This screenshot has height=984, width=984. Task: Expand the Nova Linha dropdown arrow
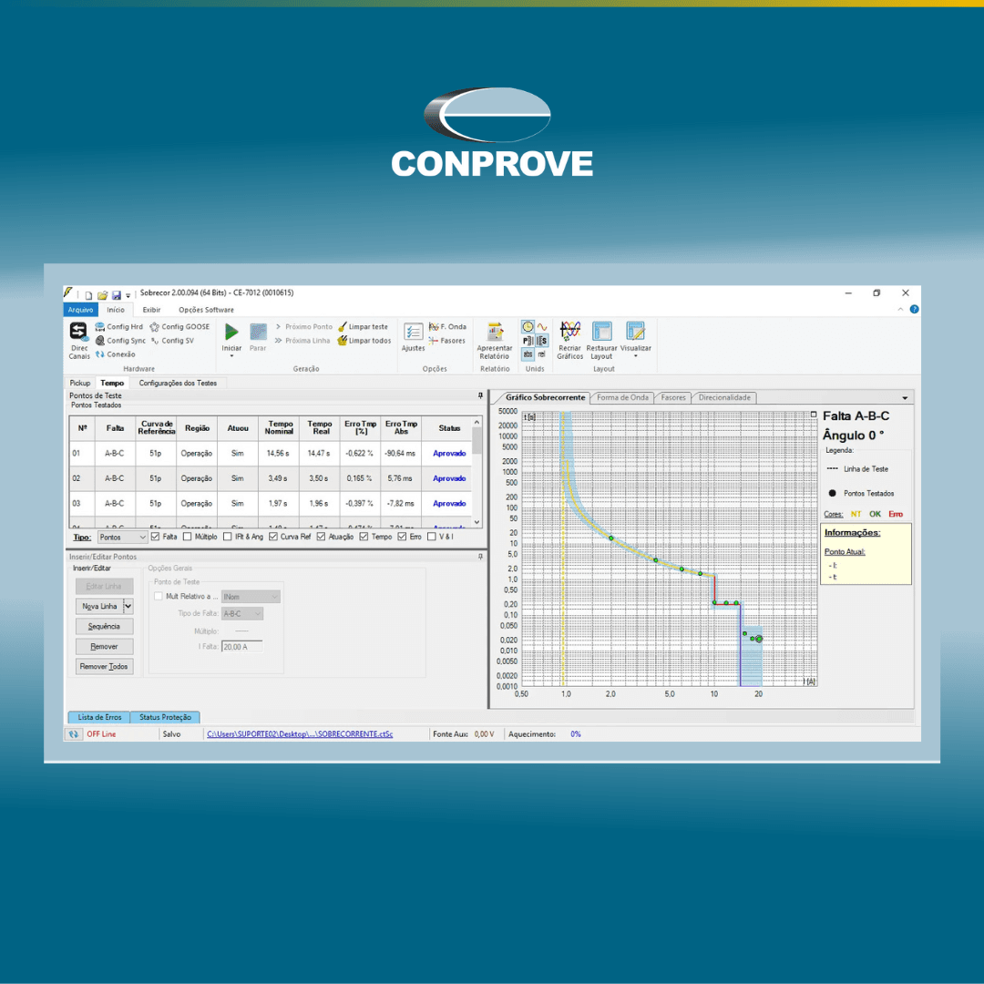(x=128, y=606)
